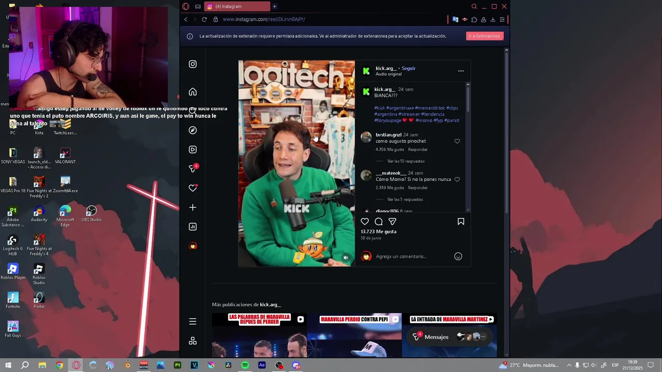
Task: Reply to __mateeok__'s comment via Responder
Action: (x=418, y=188)
